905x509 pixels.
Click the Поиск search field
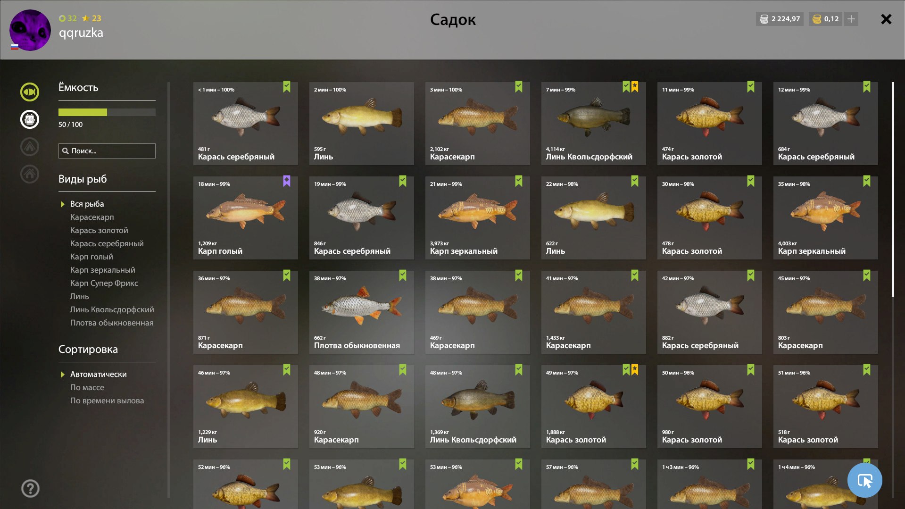tap(107, 151)
